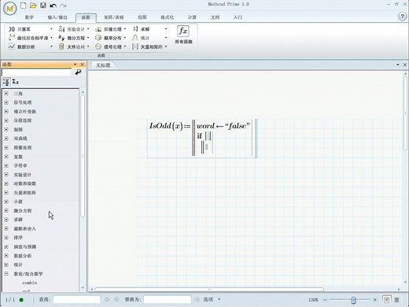Save the worksheet with floppy icon
The height and width of the screenshot is (307, 409).
tap(43, 6)
